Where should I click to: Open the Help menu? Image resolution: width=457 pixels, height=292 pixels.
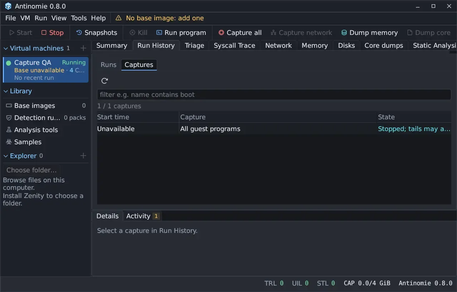(x=98, y=18)
